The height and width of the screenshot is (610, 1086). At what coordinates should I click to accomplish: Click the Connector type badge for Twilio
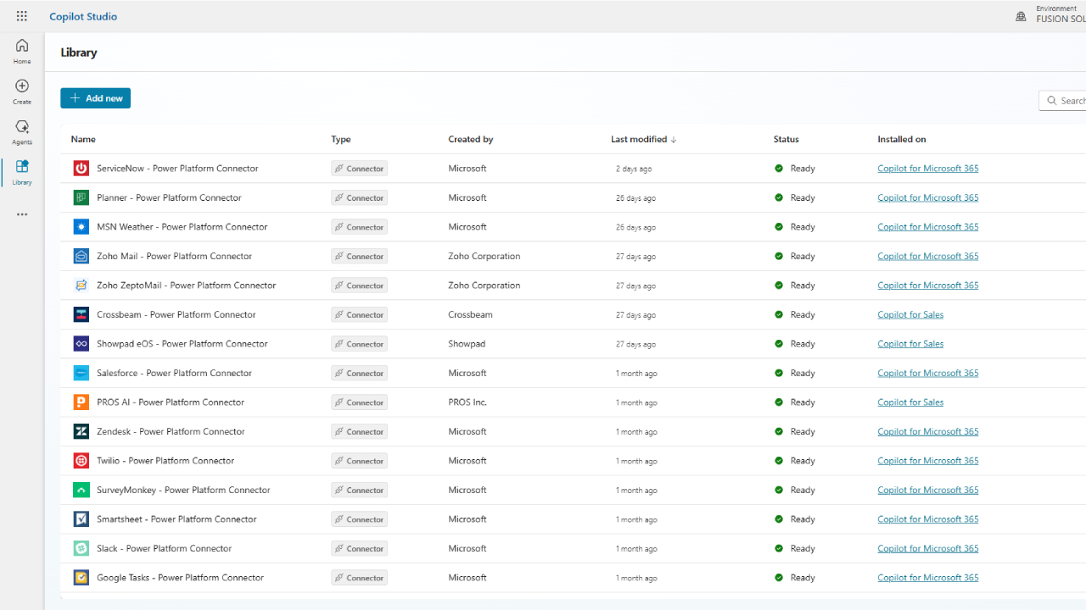pos(359,461)
